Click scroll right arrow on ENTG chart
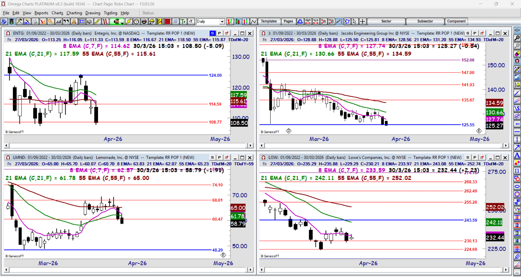The image size is (521, 277). [250, 146]
